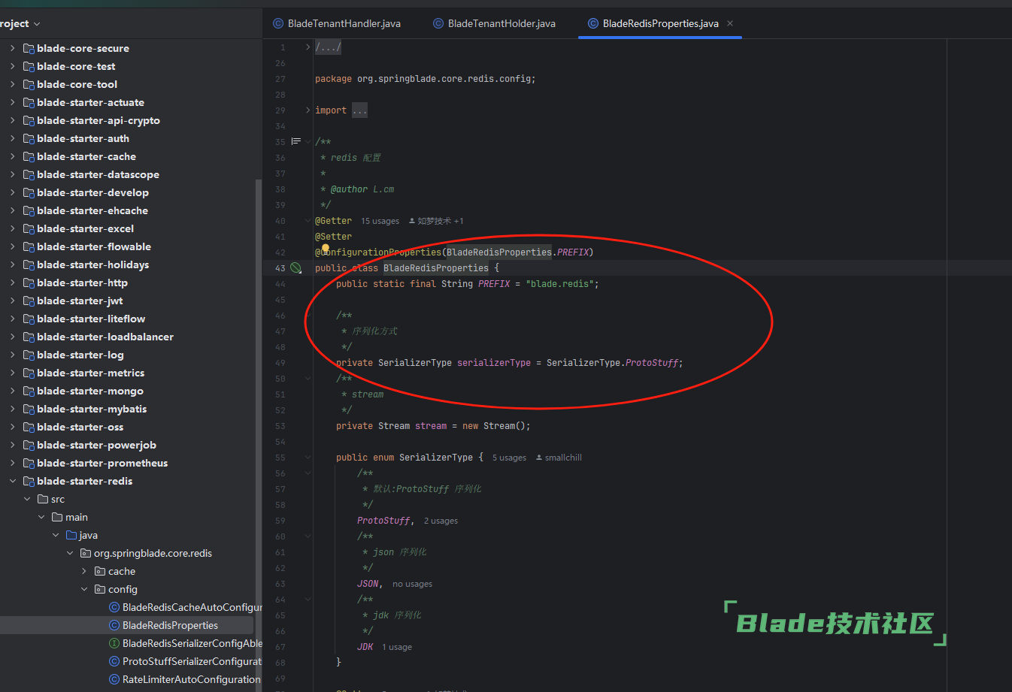Viewport: 1012px width, 692px height.
Task: Click the intention lightbulb on line 42
Action: point(326,249)
